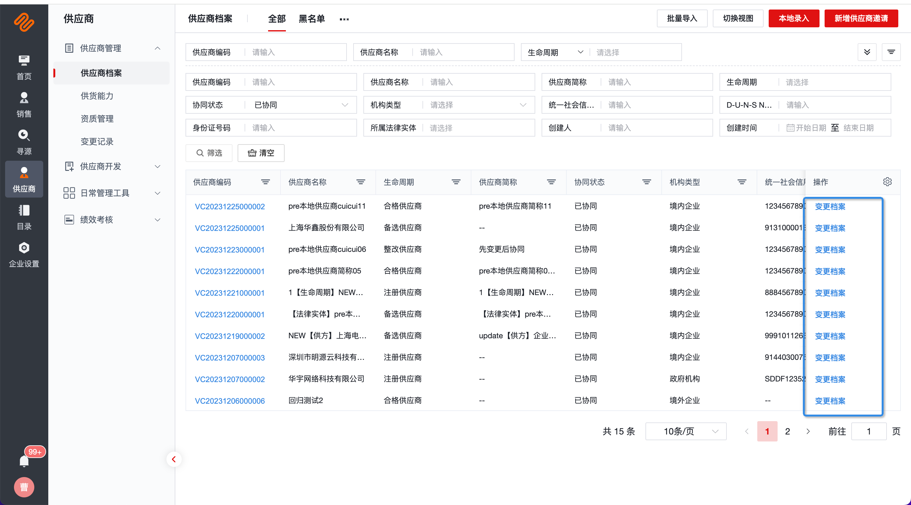The height and width of the screenshot is (505, 911).
Task: Open supplier VC20231225000002 link
Action: click(230, 206)
